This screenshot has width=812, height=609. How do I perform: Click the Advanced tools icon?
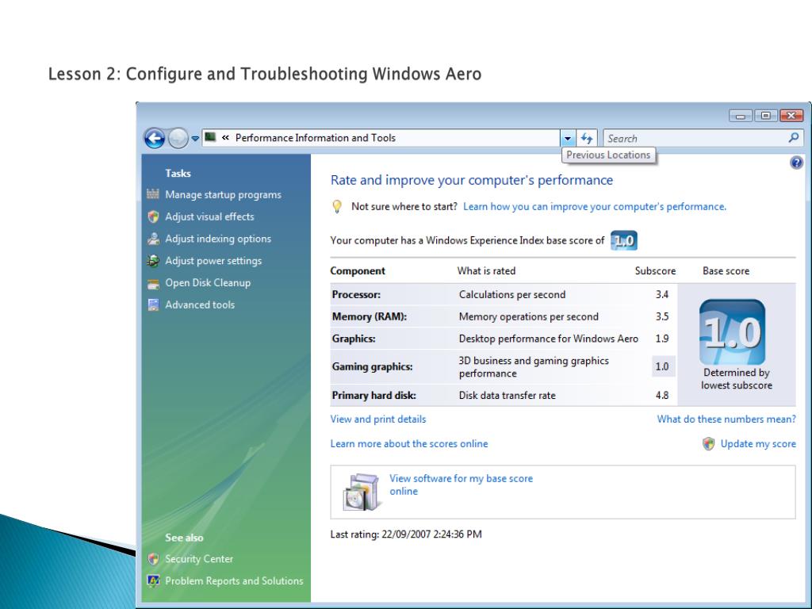(153, 305)
